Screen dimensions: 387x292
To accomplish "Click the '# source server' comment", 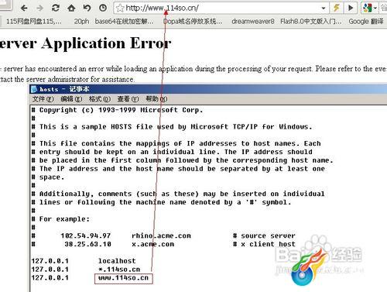I will [x=264, y=236].
